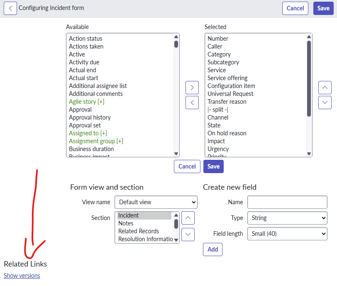The height and width of the screenshot is (286, 337).
Task: Click the Show versions link
Action: [x=22, y=276]
